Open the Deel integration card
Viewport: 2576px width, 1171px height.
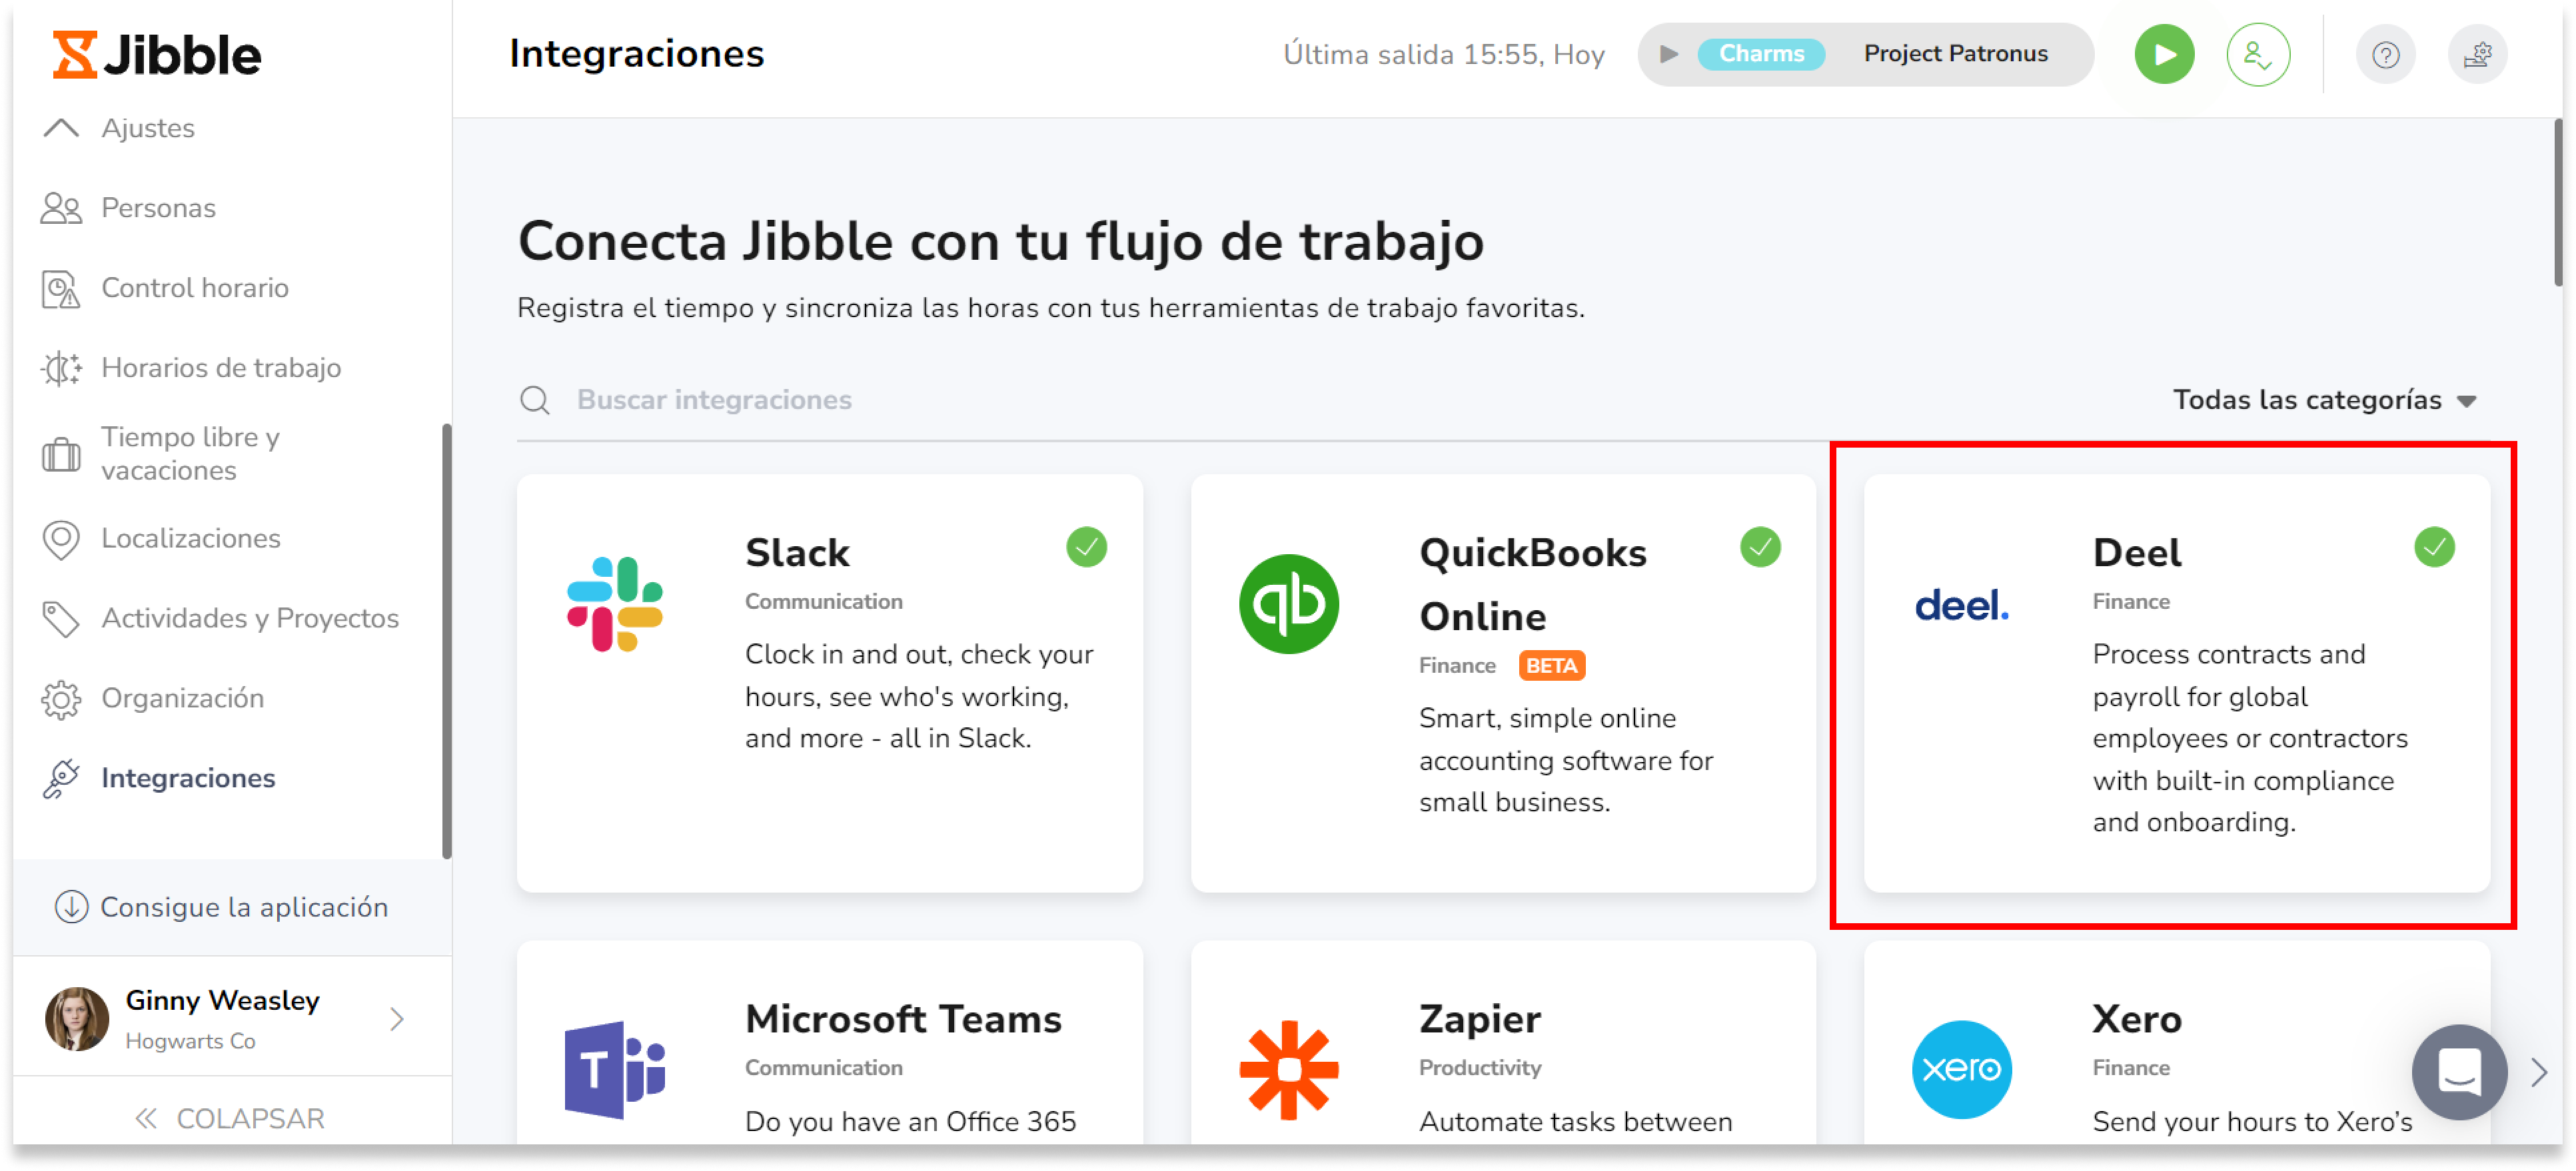click(2177, 683)
